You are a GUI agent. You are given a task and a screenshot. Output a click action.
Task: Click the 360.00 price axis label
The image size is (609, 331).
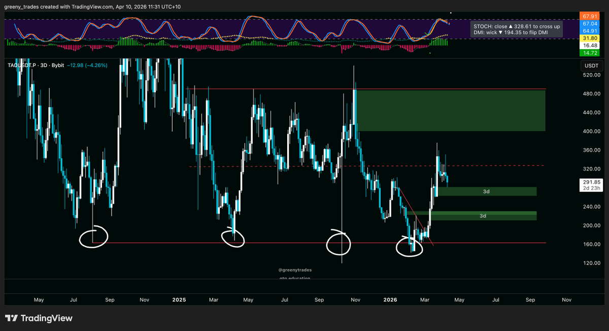pos(592,150)
